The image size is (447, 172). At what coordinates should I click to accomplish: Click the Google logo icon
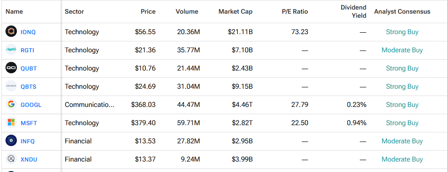[11, 104]
